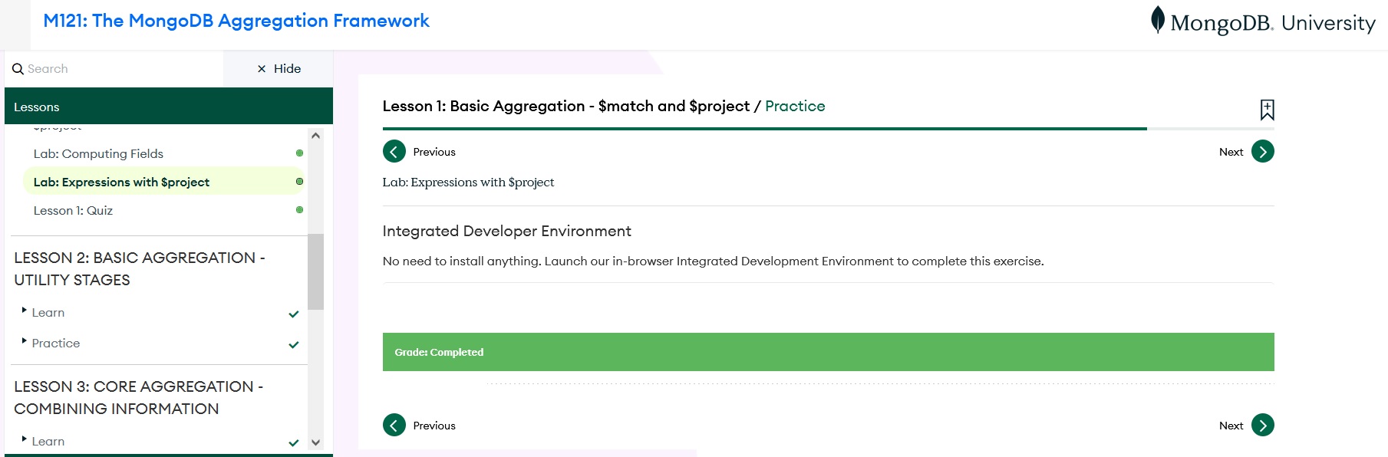
Task: Select Lesson 1: Quiz in sidebar
Action: (x=73, y=211)
